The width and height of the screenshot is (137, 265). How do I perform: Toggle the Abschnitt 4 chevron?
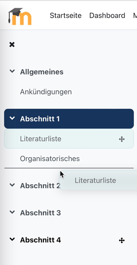pos(12,239)
